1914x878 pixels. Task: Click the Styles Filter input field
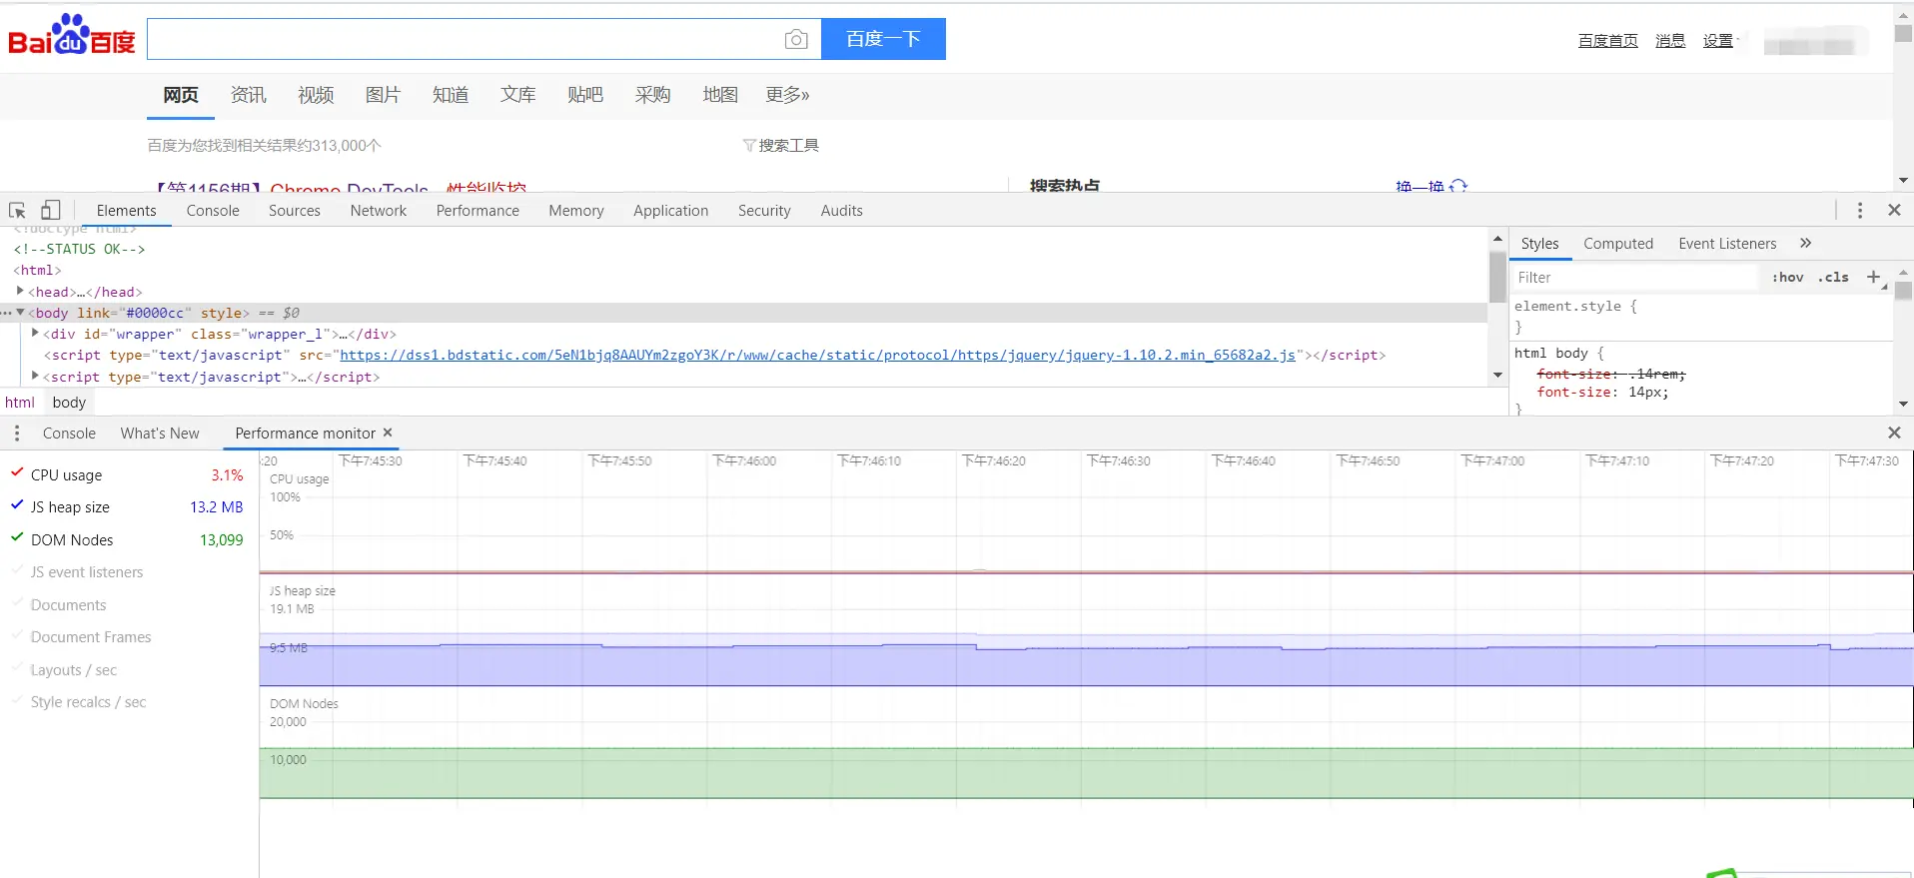coord(1634,277)
